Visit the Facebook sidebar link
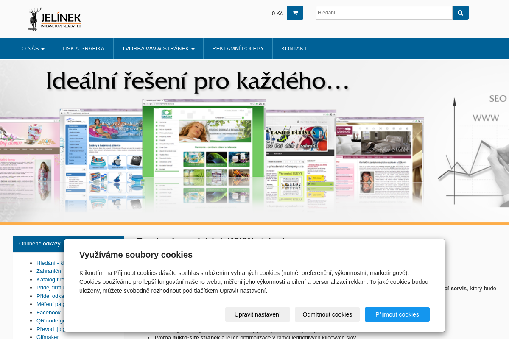Viewport: 509px width, 339px height. point(48,312)
